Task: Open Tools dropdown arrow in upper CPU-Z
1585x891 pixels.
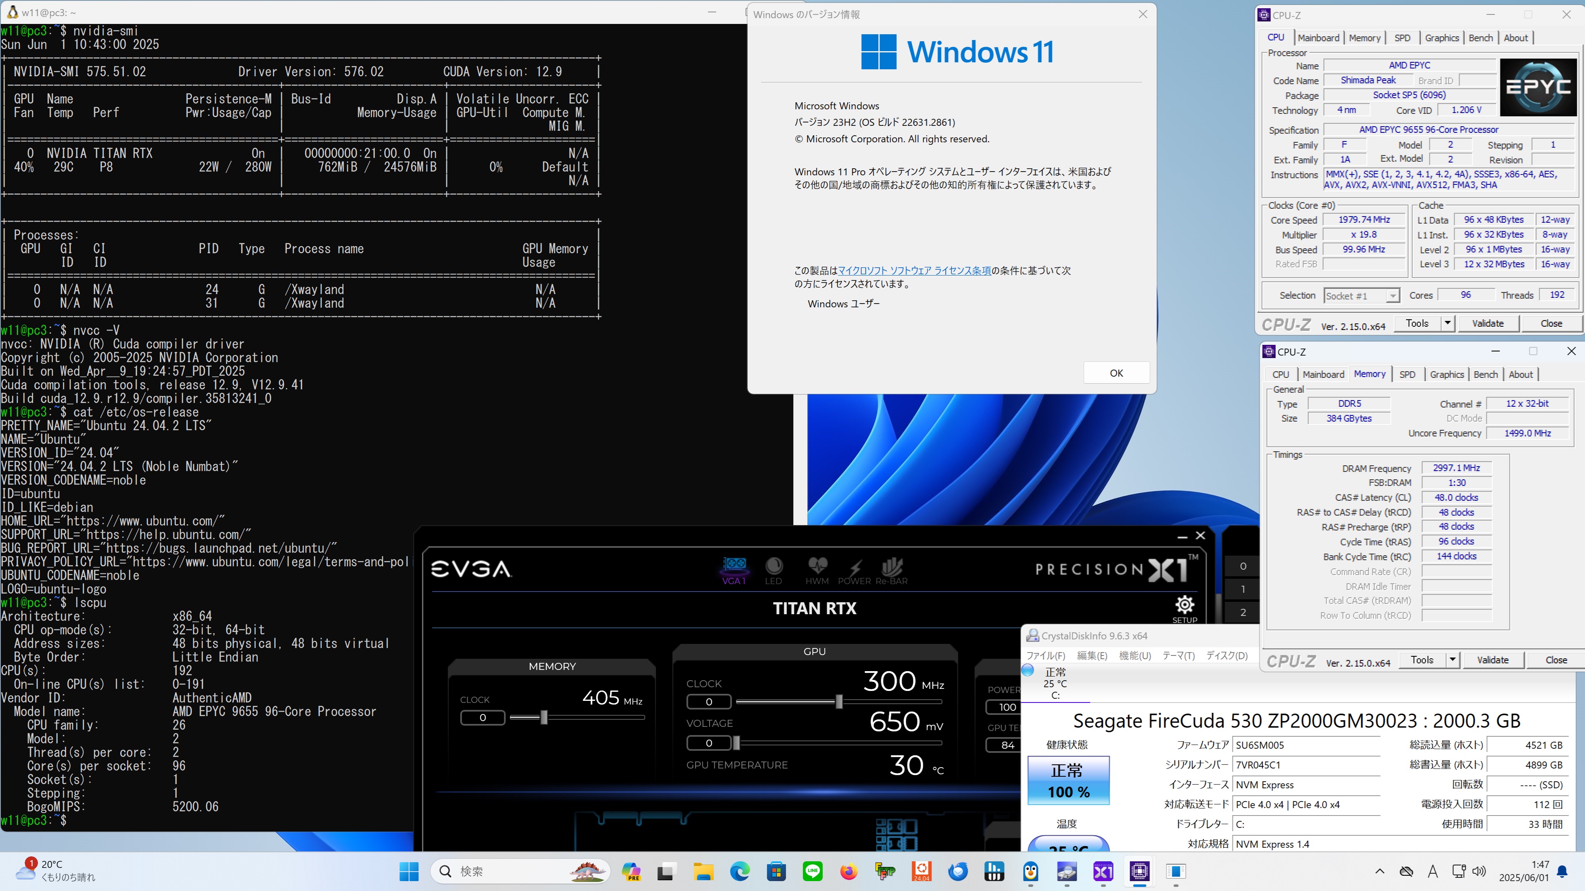Action: 1448,323
